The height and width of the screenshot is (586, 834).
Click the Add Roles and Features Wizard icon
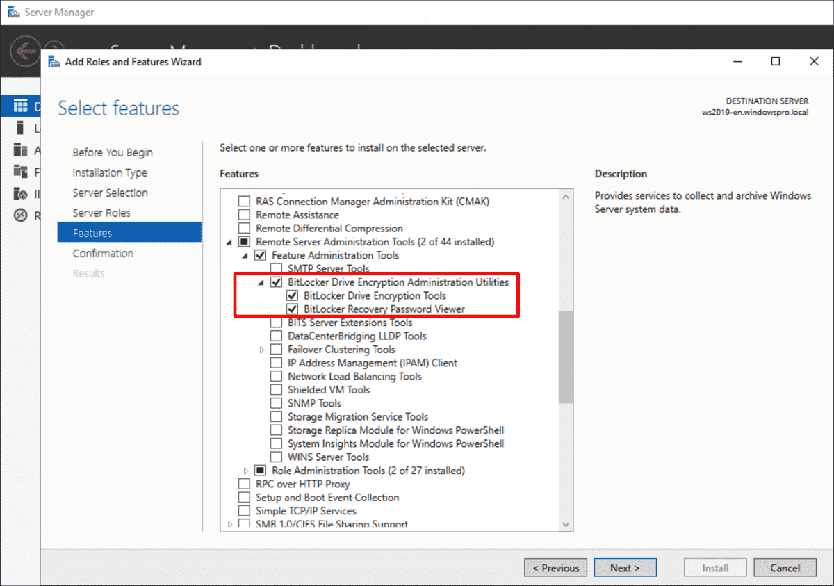point(54,61)
